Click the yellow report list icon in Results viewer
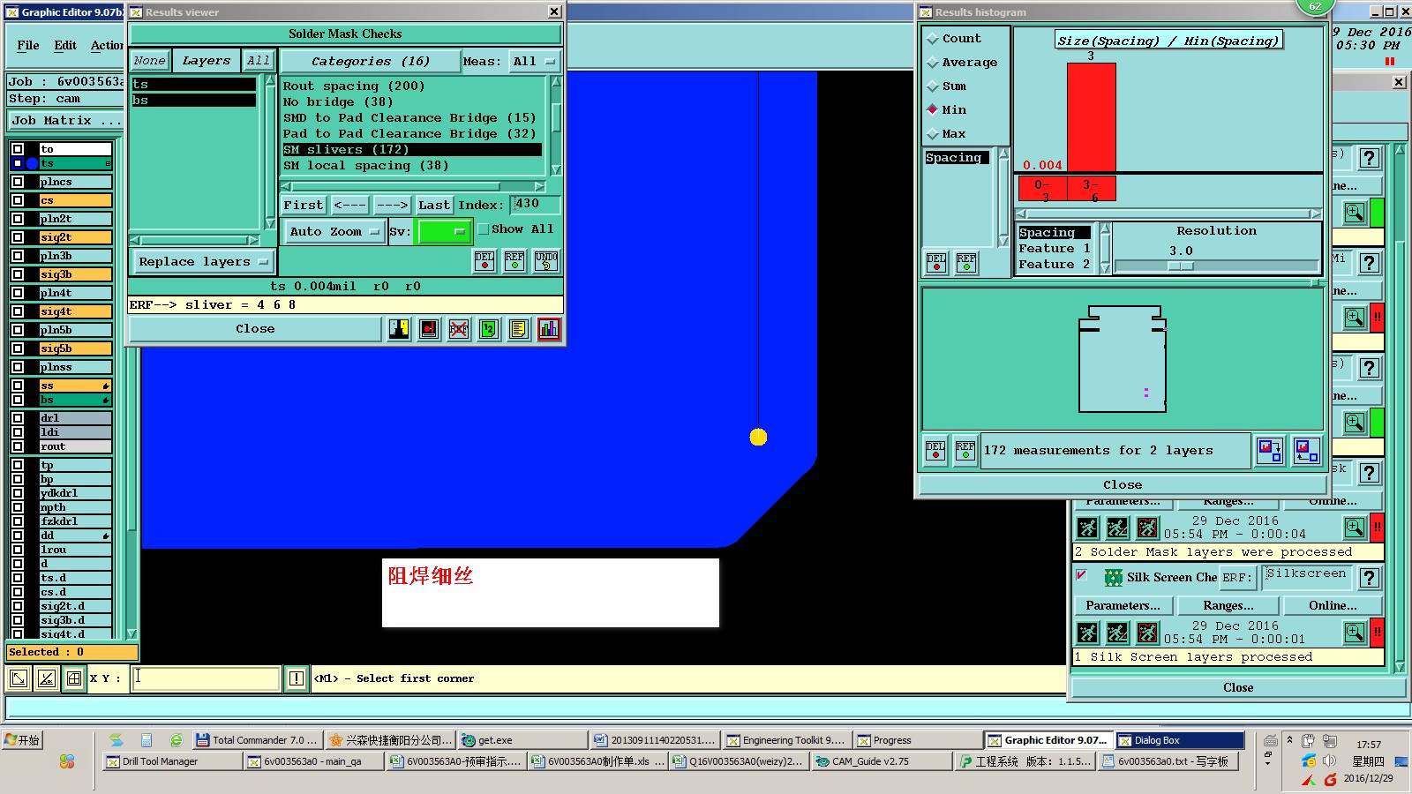Image resolution: width=1412 pixels, height=794 pixels. (x=519, y=329)
